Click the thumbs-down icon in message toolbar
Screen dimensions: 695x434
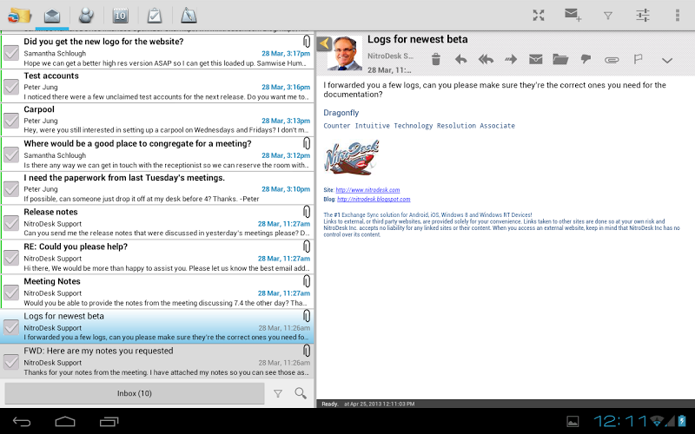point(586,59)
